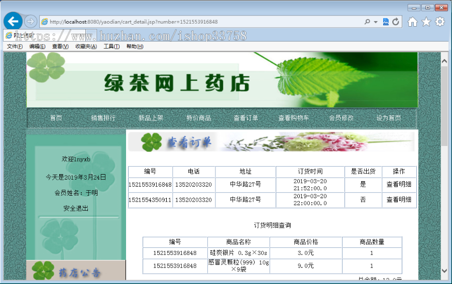Select order number cell 1521554350911

[150, 200]
